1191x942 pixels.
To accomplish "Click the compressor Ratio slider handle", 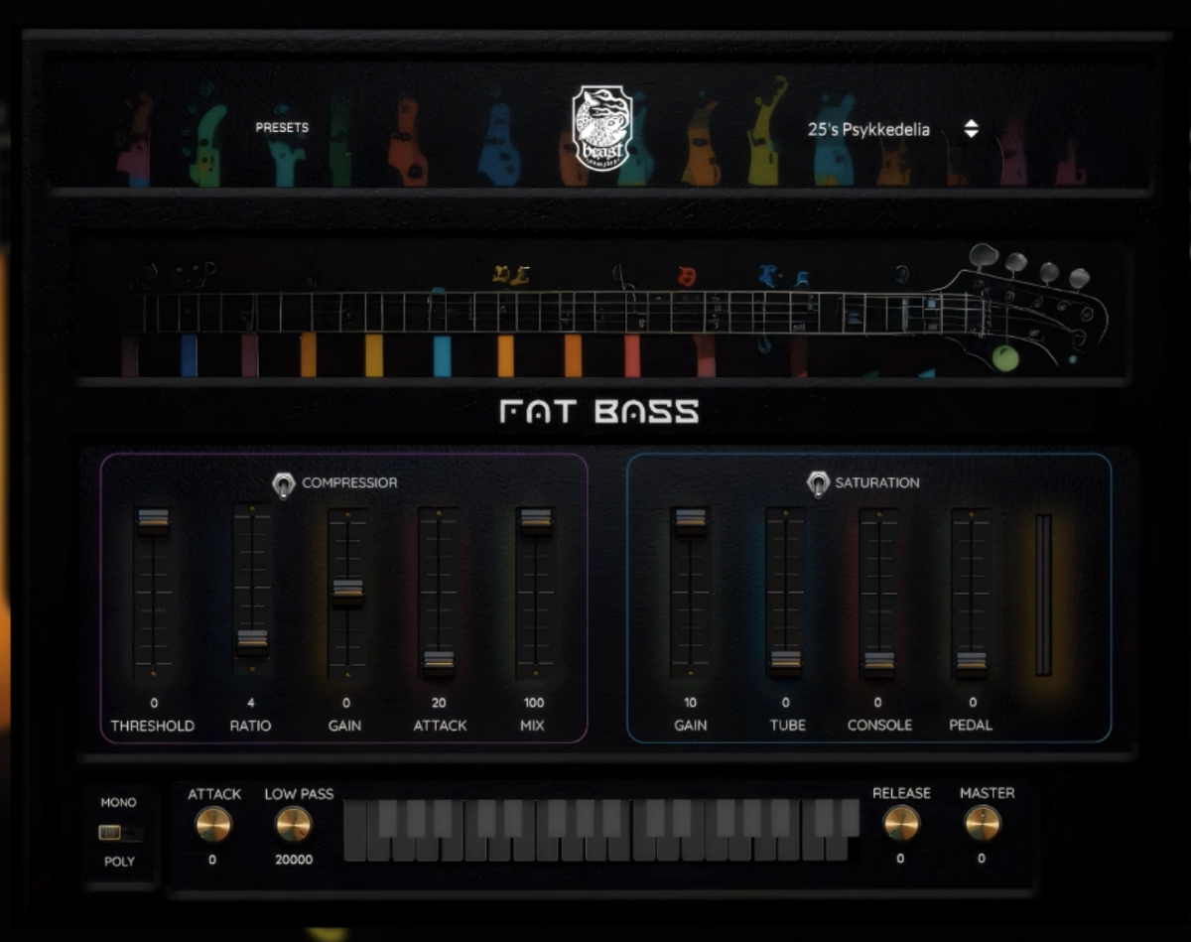I will (252, 640).
